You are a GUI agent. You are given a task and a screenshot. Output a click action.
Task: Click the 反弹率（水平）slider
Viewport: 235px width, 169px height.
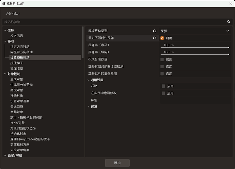click(195, 48)
